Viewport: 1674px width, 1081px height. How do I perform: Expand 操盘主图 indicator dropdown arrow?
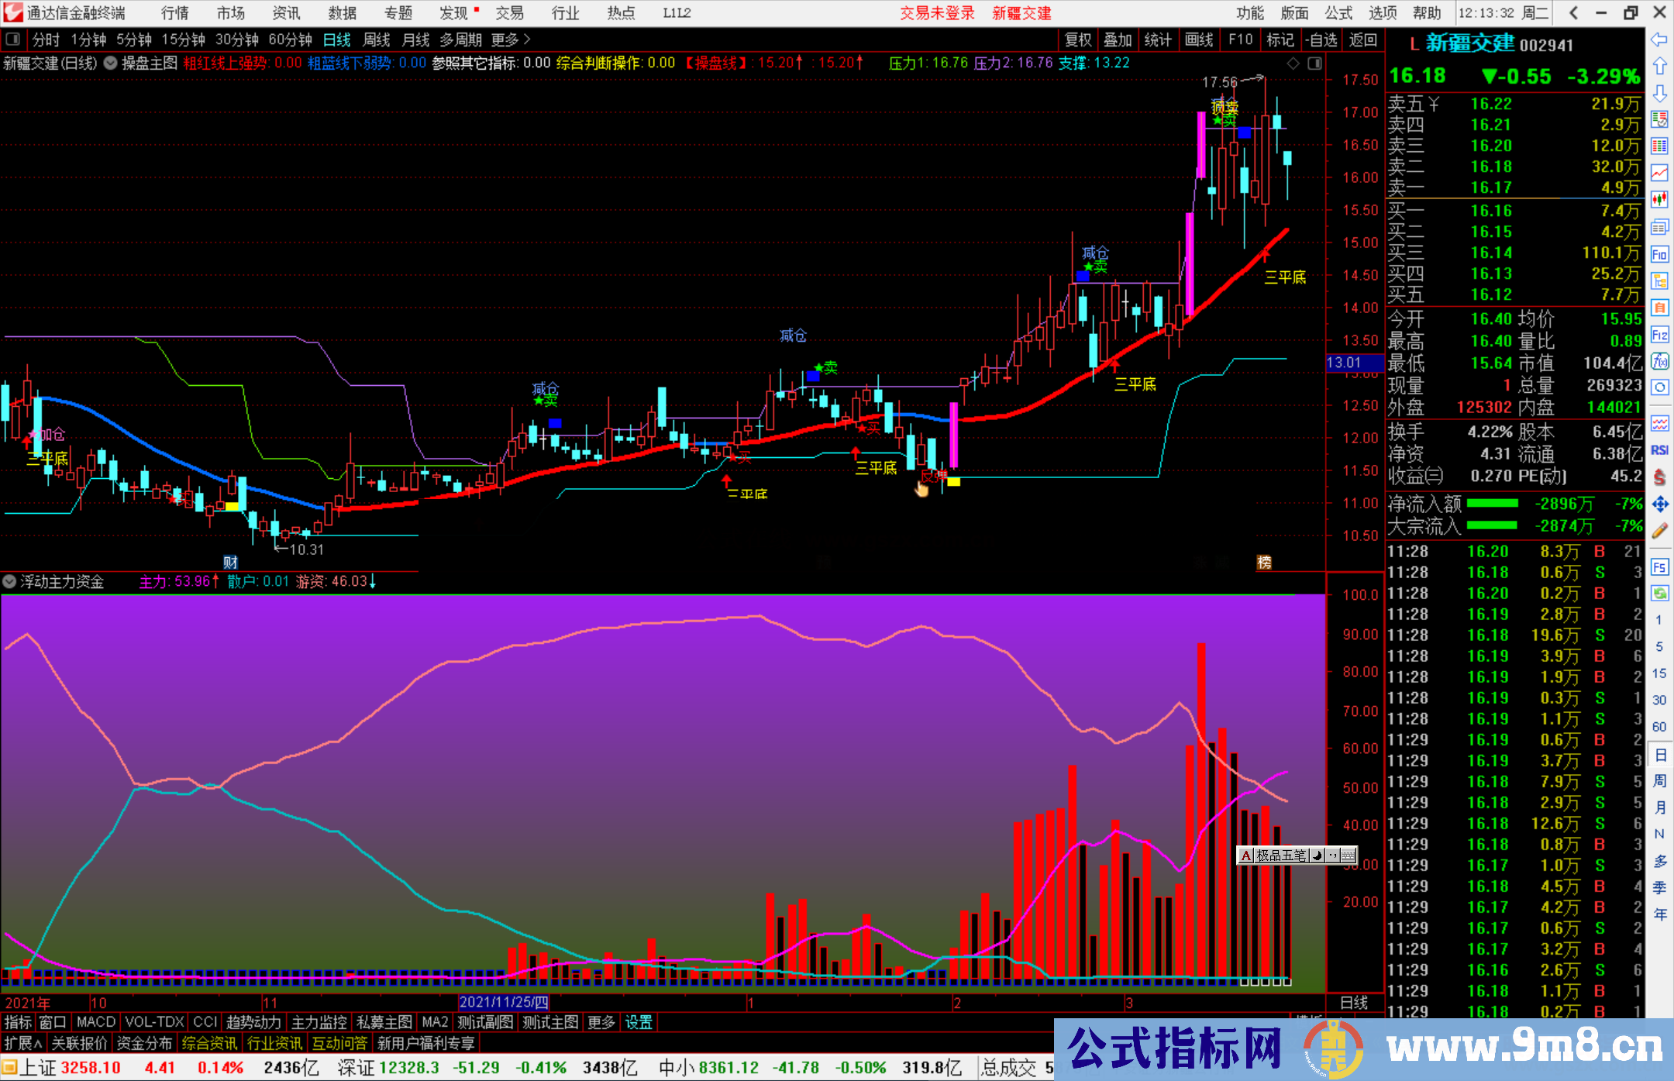[111, 64]
